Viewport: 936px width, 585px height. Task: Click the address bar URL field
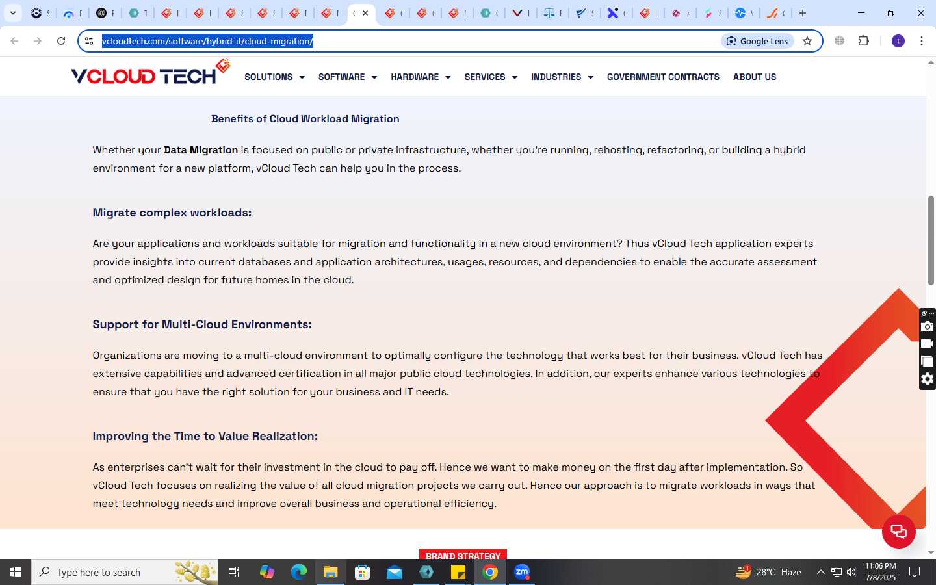[x=409, y=41]
